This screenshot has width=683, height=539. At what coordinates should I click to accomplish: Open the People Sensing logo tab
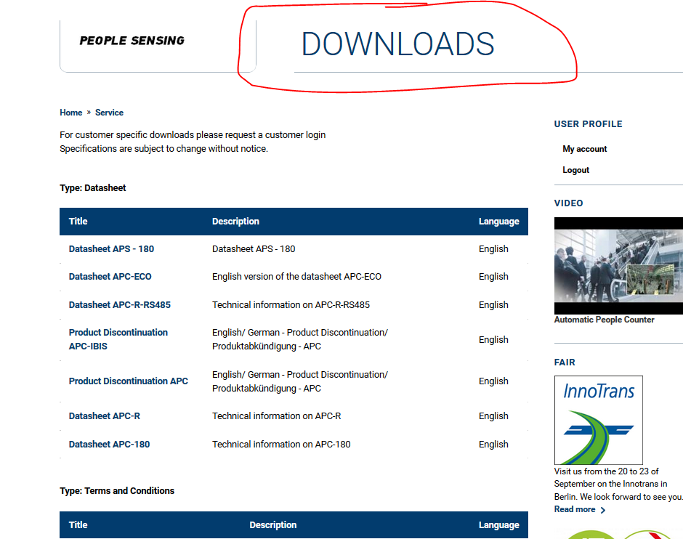pyautogui.click(x=132, y=41)
